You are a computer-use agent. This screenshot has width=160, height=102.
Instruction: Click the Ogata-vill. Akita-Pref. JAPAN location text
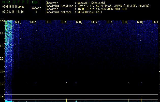click(113, 6)
